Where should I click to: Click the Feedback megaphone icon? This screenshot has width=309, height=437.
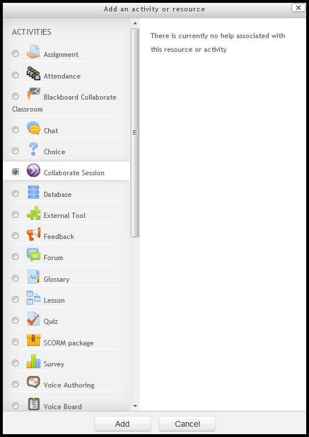click(x=34, y=234)
